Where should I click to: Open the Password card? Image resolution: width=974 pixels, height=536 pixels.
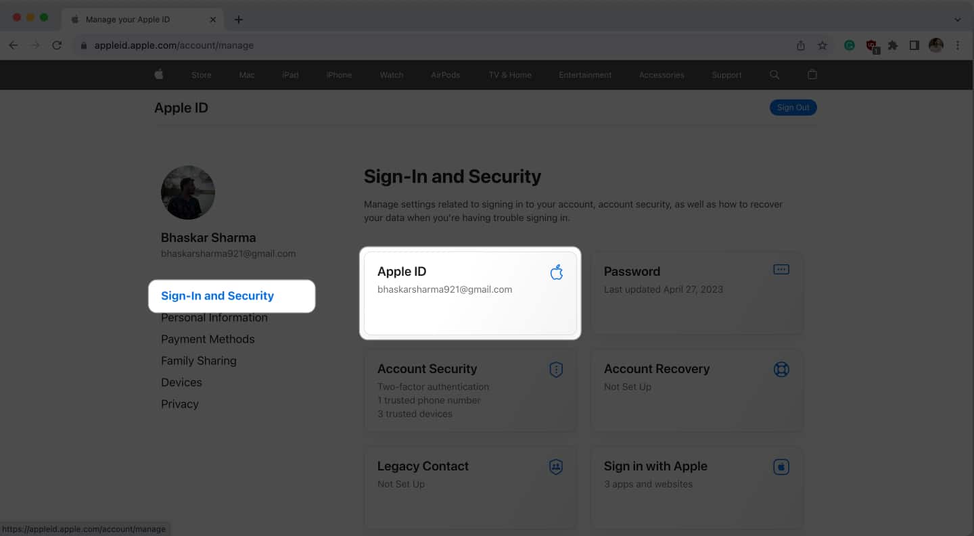coord(697,293)
